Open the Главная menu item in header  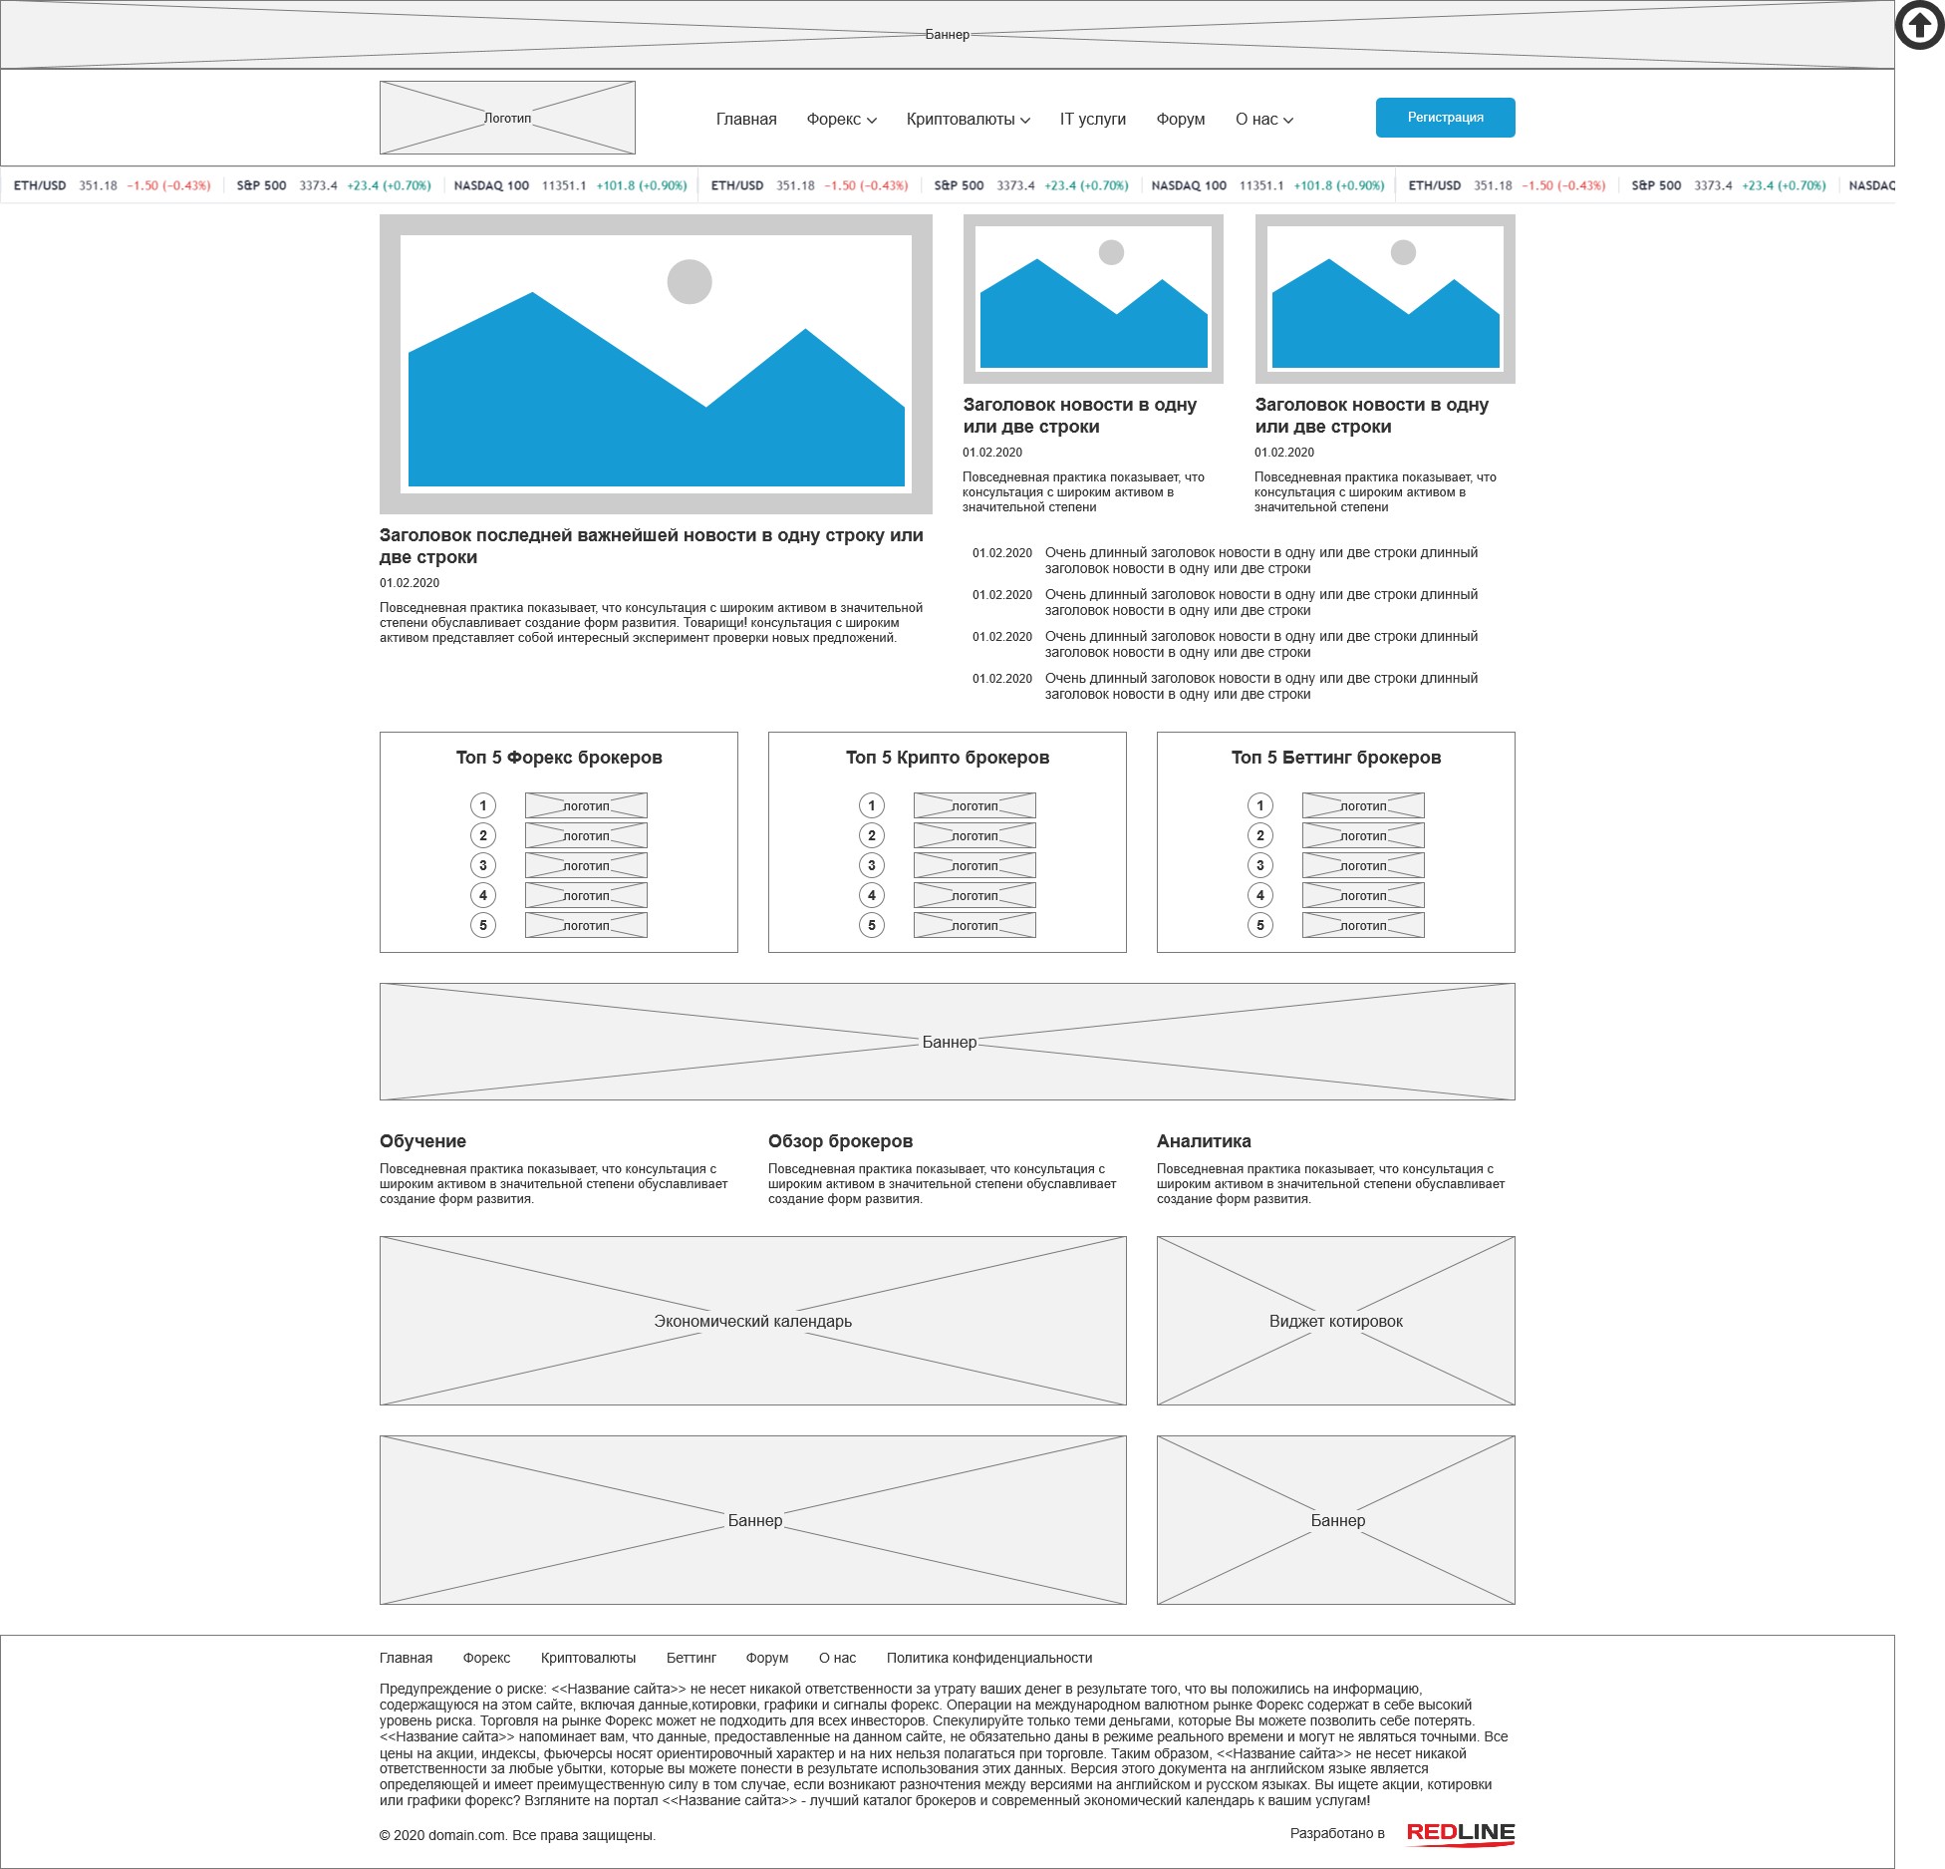[746, 120]
